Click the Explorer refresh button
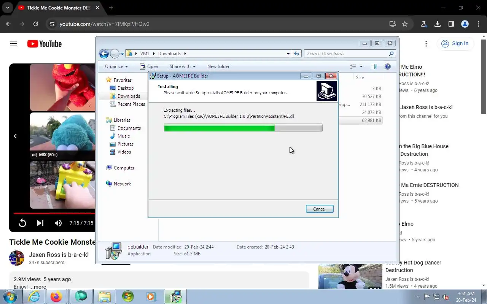487x304 pixels. [x=297, y=54]
